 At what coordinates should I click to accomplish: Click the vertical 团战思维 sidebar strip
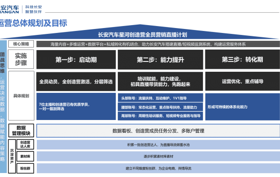[x=3, y=107]
